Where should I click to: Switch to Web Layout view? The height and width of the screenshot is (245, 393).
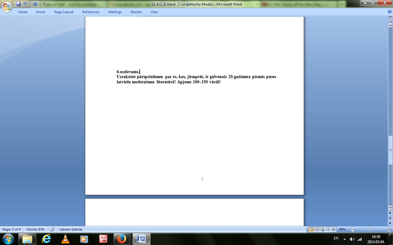pos(322,229)
